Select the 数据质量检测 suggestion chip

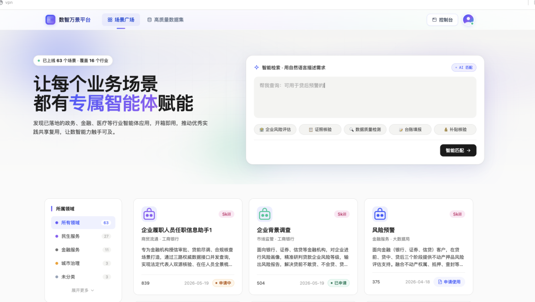tap(365, 129)
